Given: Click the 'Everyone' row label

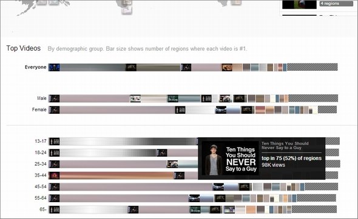Looking at the screenshot, I should point(36,67).
